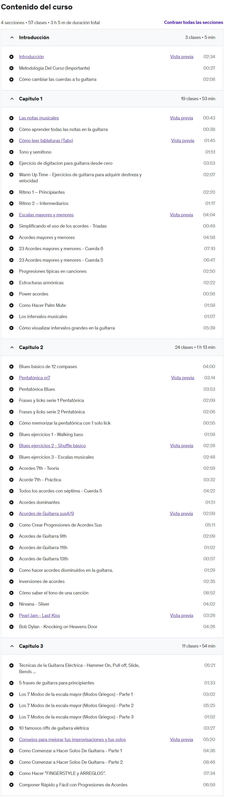Click play icon beside Metodología Del Curso
The width and height of the screenshot is (225, 797).
[11, 68]
